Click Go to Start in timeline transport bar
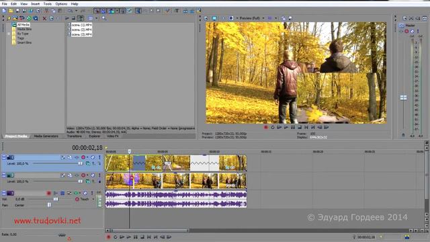Viewport: 430px width, 242px height. (149, 237)
